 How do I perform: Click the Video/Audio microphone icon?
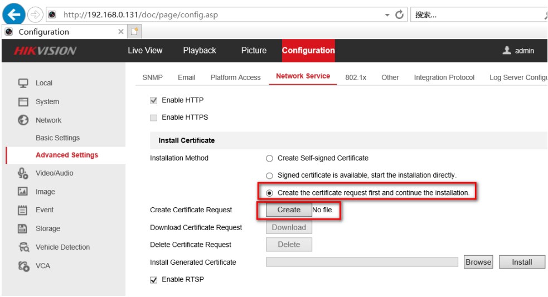pos(23,173)
